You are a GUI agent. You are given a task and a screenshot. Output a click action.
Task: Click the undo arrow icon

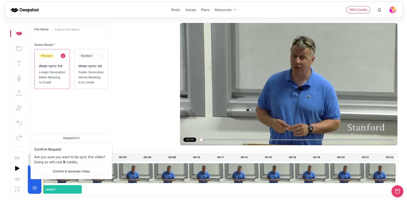click(x=19, y=123)
